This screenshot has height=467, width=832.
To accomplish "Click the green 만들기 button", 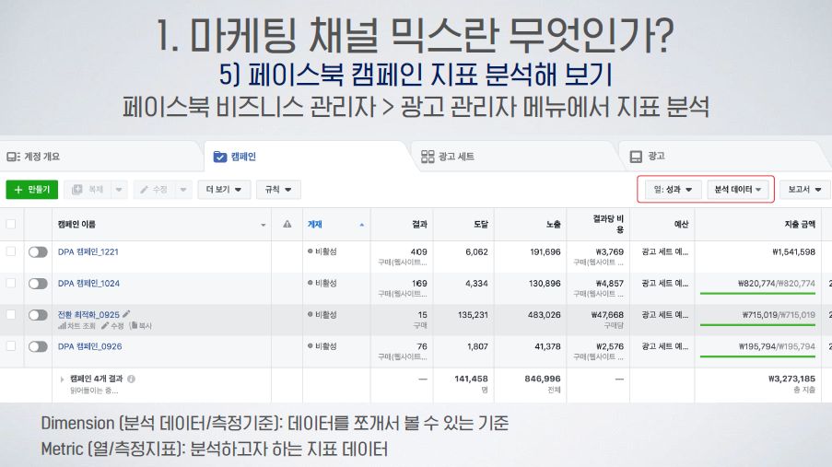I will point(32,190).
